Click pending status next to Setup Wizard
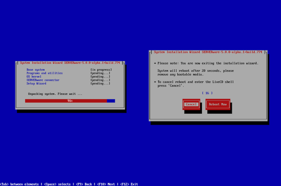281x186 pixels. 100,84
